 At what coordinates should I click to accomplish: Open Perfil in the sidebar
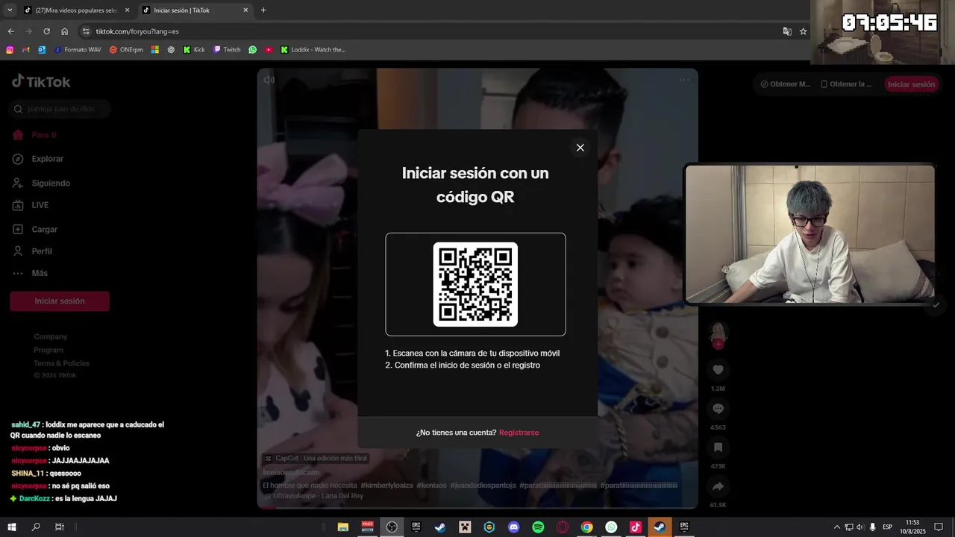pyautogui.click(x=32, y=251)
